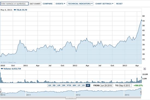Click the May 6, 2013 date label
The height and width of the screenshot is (100, 150).
coord(7,10)
